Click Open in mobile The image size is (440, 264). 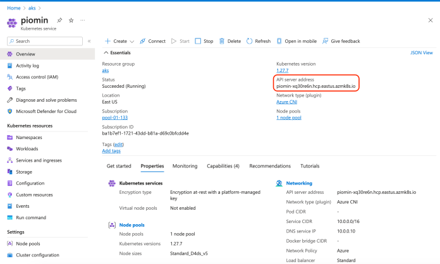click(x=296, y=41)
